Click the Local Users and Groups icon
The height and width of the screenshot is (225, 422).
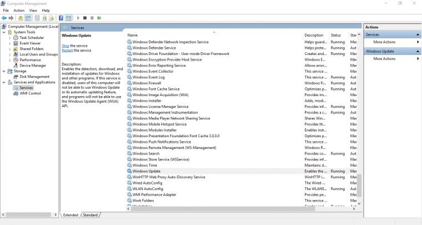16,54
